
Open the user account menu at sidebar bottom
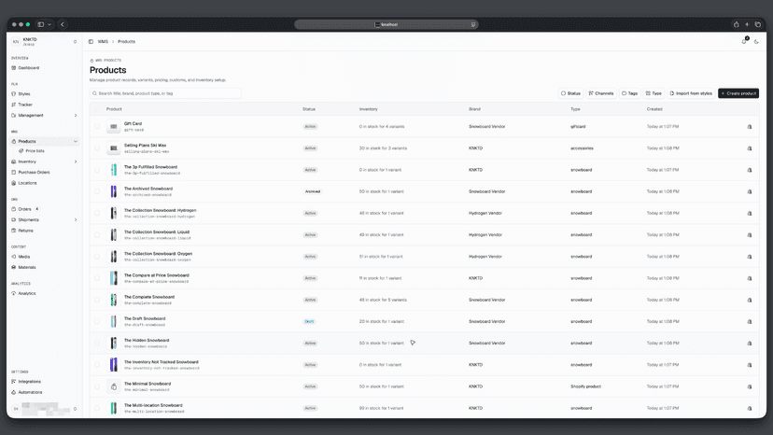point(45,408)
